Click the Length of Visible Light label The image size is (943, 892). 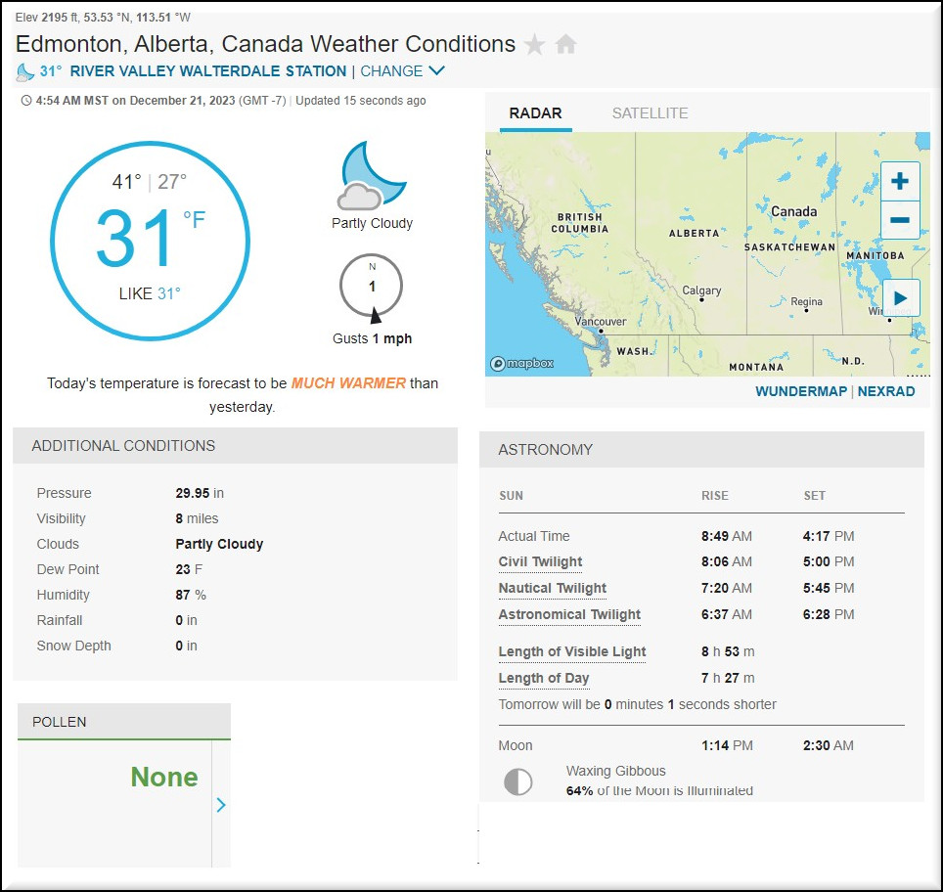tap(572, 651)
